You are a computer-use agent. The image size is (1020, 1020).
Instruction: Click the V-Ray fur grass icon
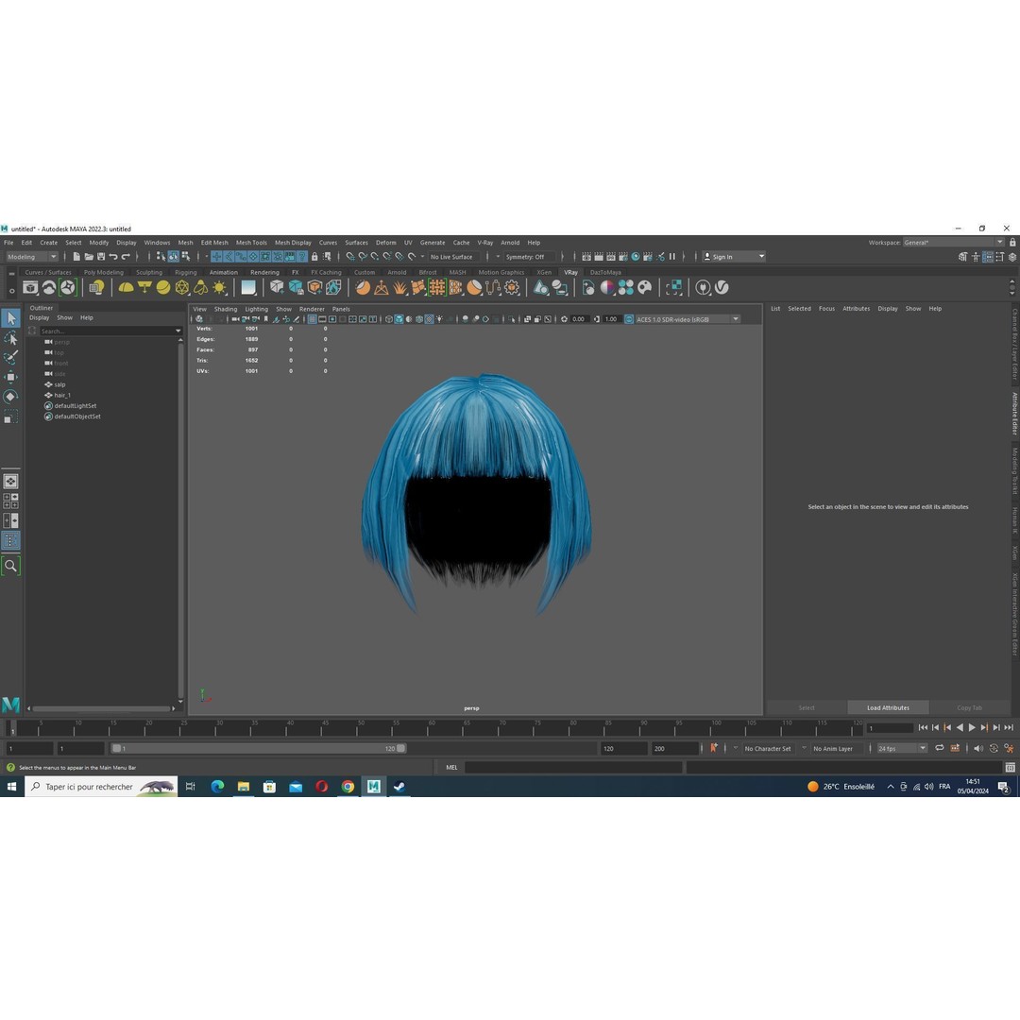(x=400, y=287)
